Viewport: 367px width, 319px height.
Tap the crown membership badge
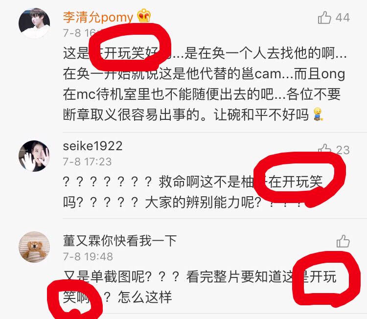pyautogui.click(x=144, y=16)
